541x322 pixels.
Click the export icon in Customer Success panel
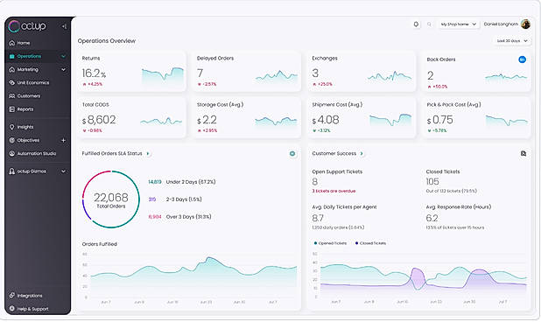(x=523, y=153)
